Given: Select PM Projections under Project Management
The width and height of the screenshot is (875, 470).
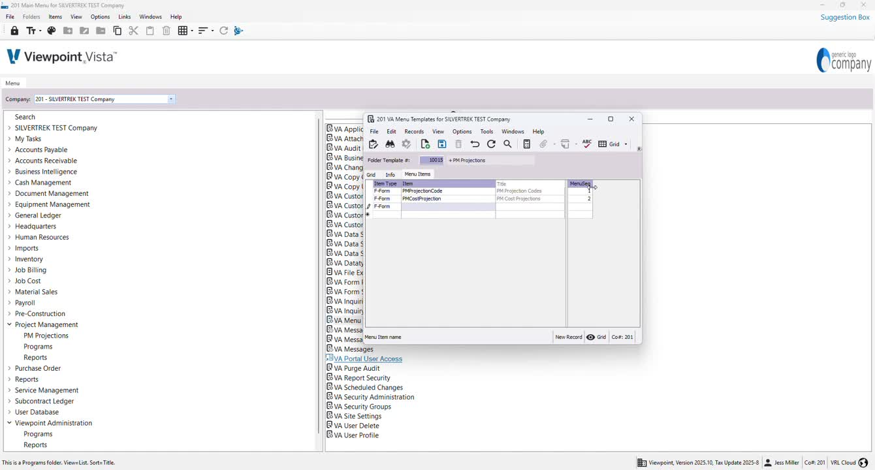Looking at the screenshot, I should [46, 336].
